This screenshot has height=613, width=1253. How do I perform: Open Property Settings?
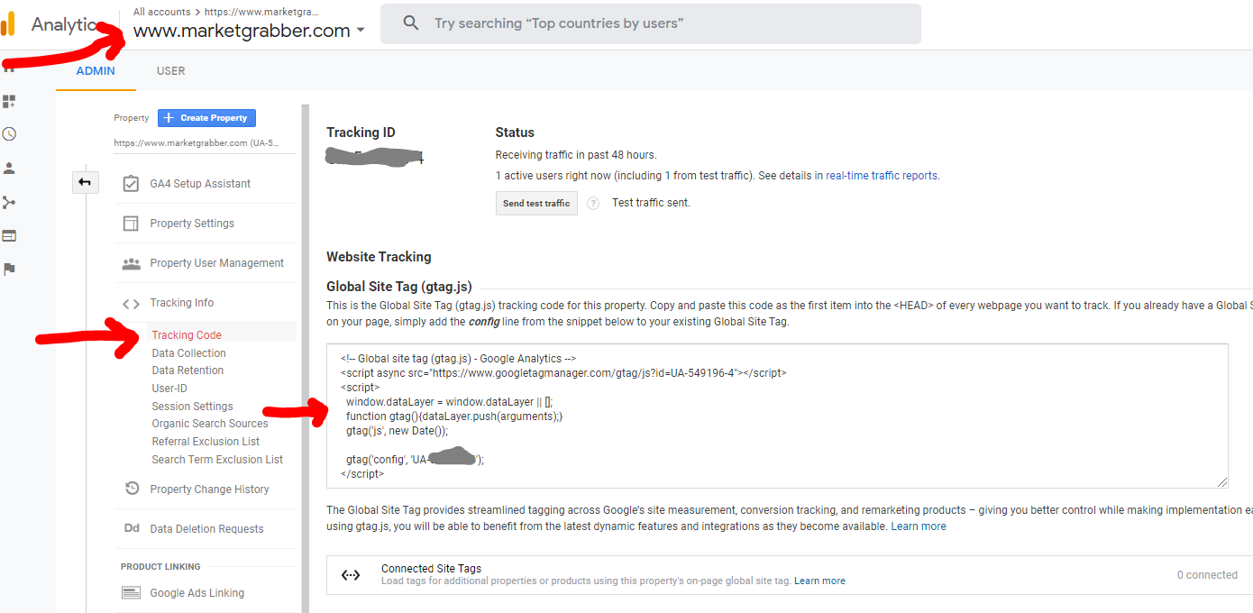coord(192,224)
